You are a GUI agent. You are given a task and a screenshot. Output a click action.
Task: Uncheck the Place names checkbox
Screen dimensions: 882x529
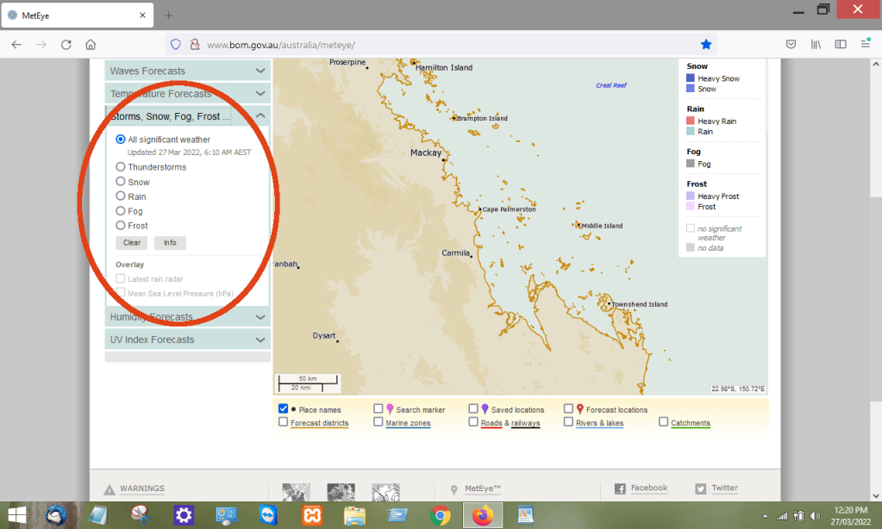point(284,409)
